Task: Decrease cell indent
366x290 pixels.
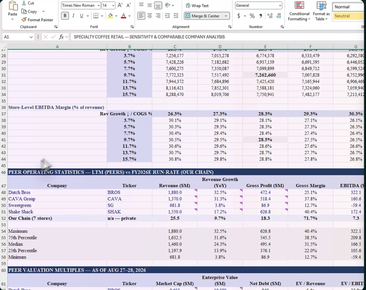Action: 167,16
